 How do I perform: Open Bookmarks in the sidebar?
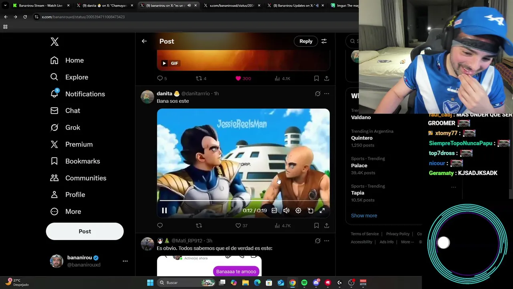pyautogui.click(x=75, y=161)
